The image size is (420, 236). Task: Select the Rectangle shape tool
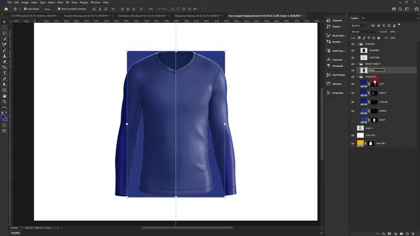[5, 90]
